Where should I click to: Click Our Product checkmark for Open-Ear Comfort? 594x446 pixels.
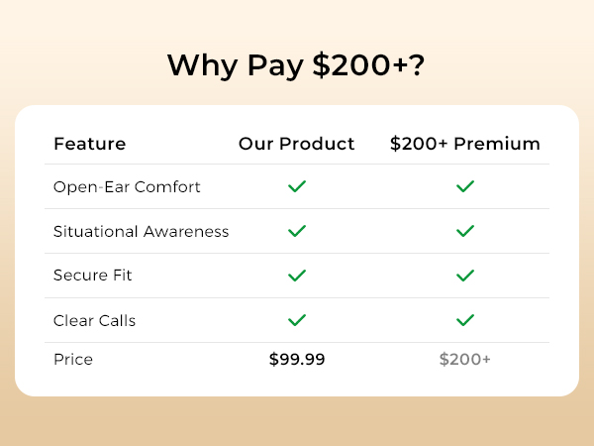tap(297, 186)
